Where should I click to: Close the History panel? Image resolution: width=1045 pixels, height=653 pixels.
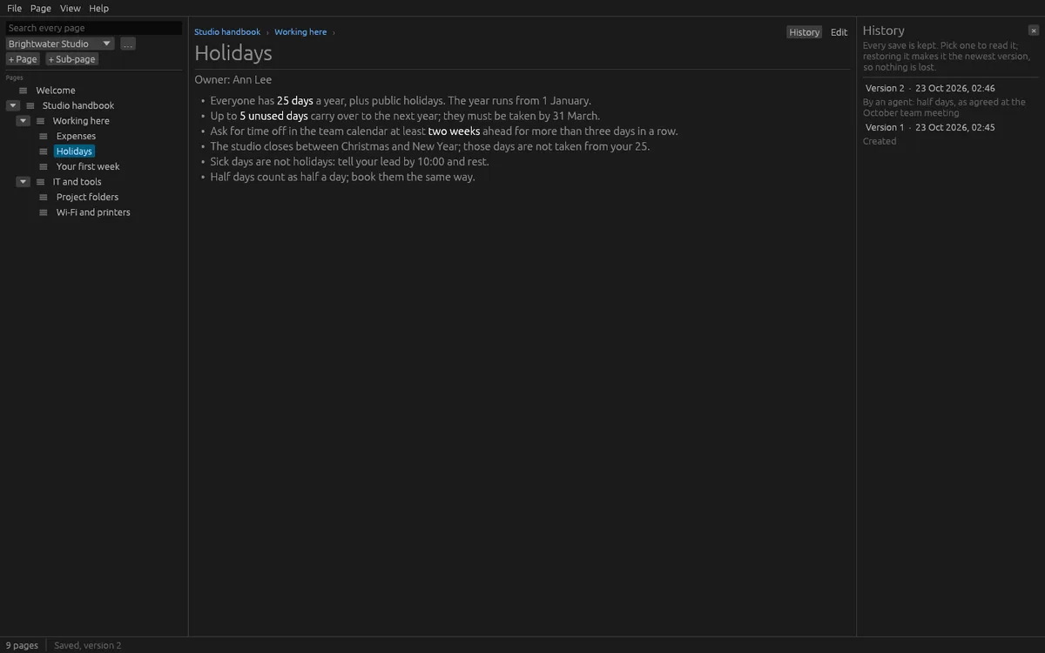click(1034, 30)
